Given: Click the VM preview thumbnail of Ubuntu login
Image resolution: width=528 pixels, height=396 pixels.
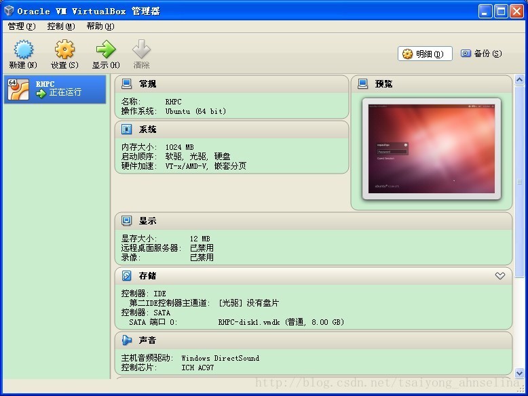Looking at the screenshot, I should click(432, 148).
